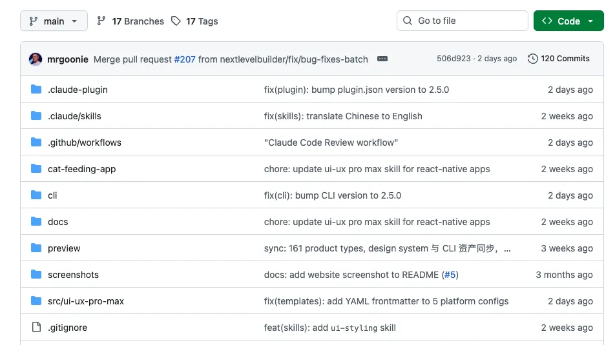The width and height of the screenshot is (615, 345).
Task: Click the branches icon beside 17 Branches
Action: 101,21
